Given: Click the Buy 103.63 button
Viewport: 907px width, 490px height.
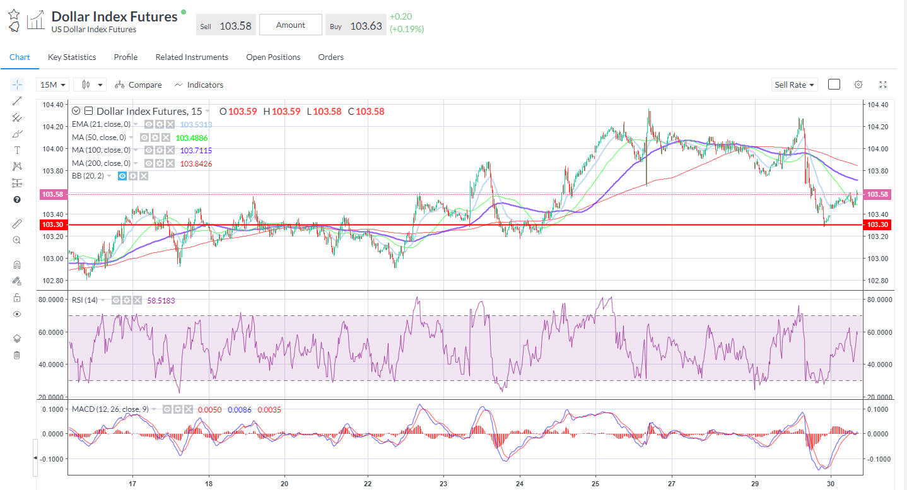Looking at the screenshot, I should pos(356,25).
